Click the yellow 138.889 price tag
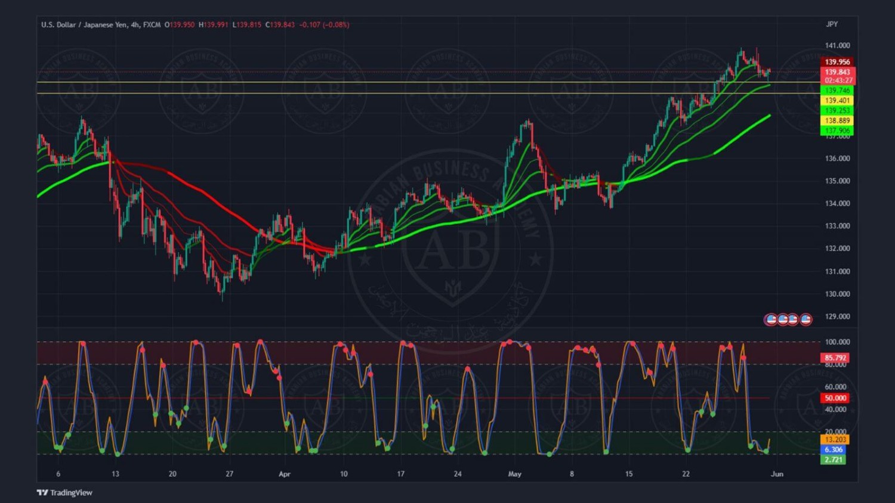The image size is (895, 503). (x=837, y=120)
